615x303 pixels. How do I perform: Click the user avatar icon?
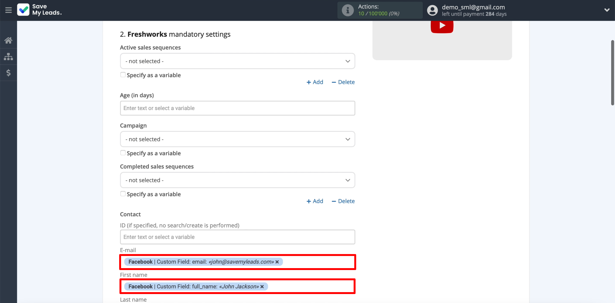pyautogui.click(x=432, y=10)
